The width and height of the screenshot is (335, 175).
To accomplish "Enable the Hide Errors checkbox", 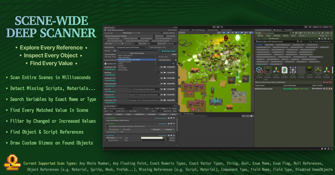I will [154, 36].
